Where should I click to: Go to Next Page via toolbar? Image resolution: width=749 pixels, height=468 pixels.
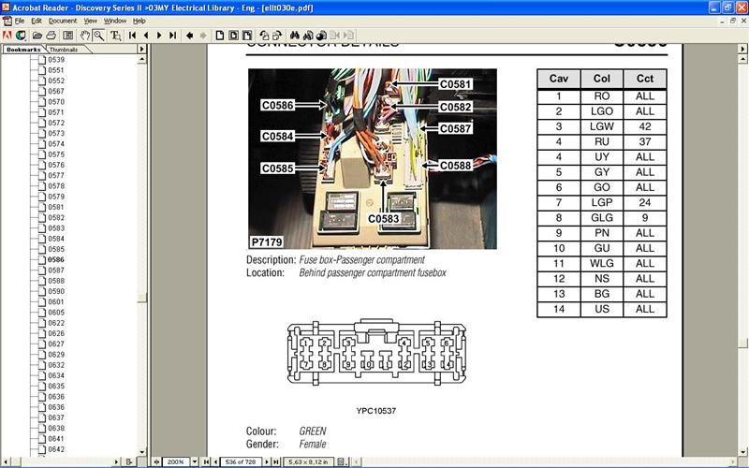[x=159, y=36]
